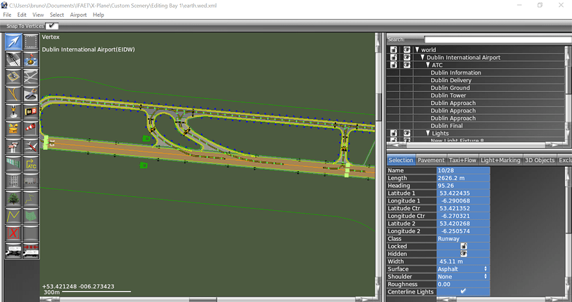Collapse the Lights group triangle
This screenshot has height=302, width=572.
click(x=428, y=133)
